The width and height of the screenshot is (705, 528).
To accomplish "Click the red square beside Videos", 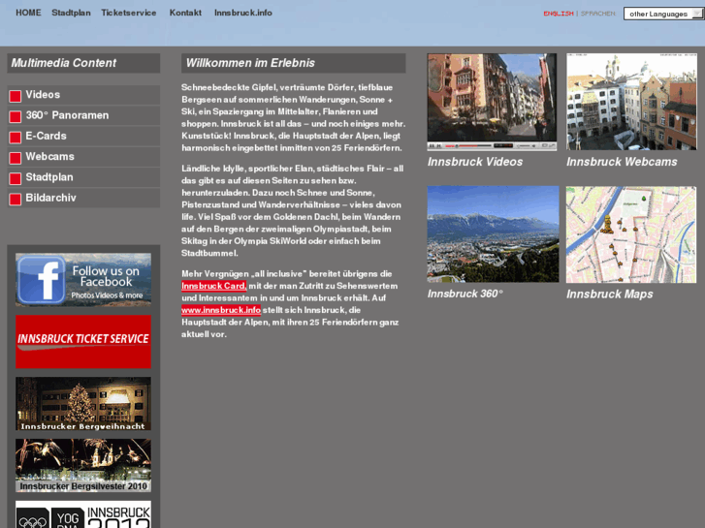I will click(16, 96).
